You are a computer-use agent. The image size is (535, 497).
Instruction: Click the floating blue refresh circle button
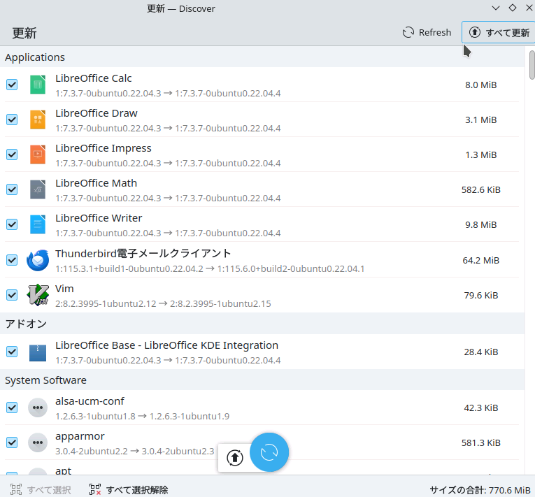269,452
